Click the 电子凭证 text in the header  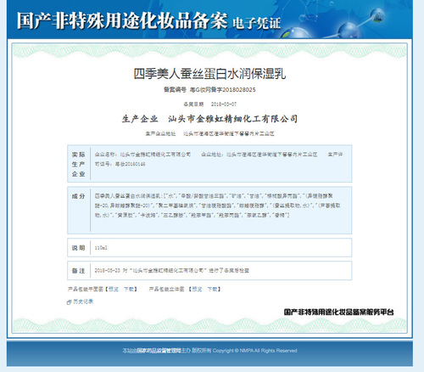point(256,23)
